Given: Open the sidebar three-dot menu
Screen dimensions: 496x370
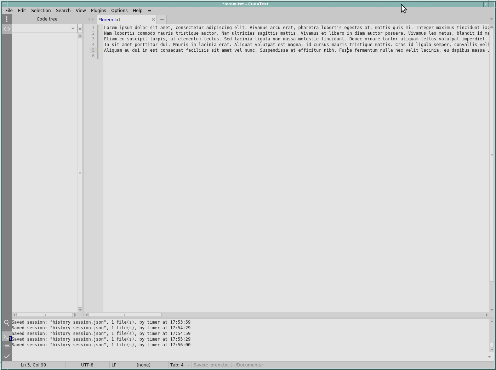Looking at the screenshot, I should click(7, 19).
